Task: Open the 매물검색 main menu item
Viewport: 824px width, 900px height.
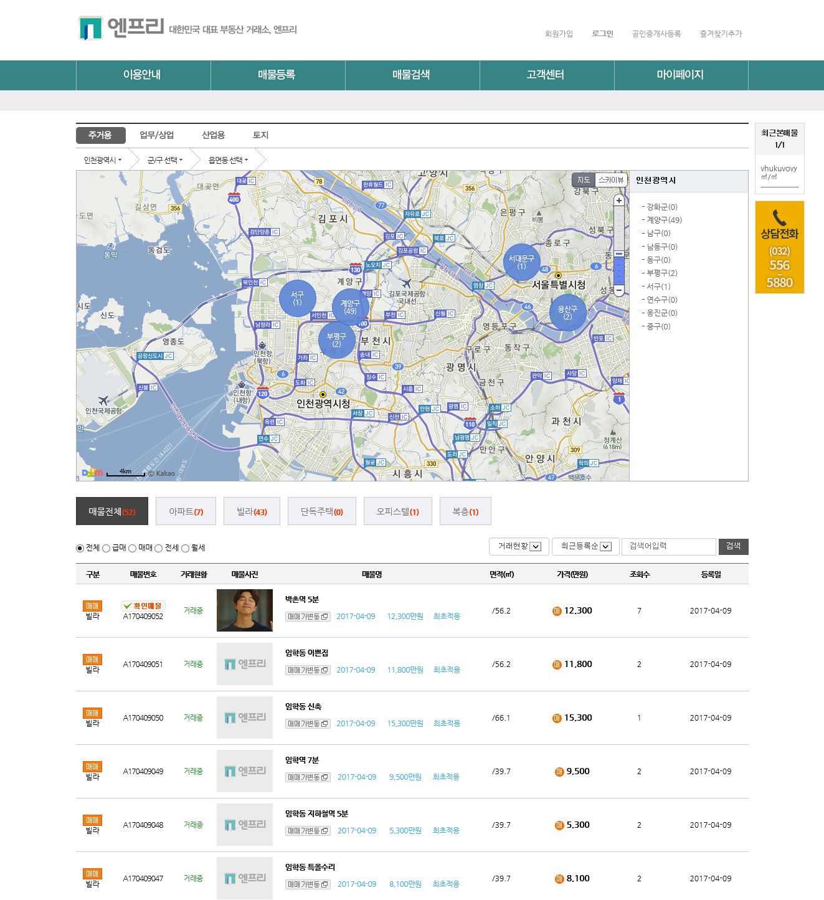Action: coord(411,75)
